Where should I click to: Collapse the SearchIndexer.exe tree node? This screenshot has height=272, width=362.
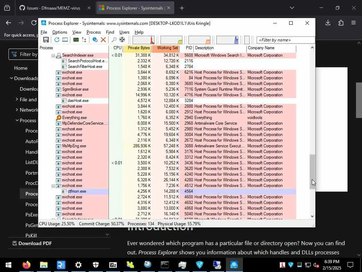click(x=53, y=56)
